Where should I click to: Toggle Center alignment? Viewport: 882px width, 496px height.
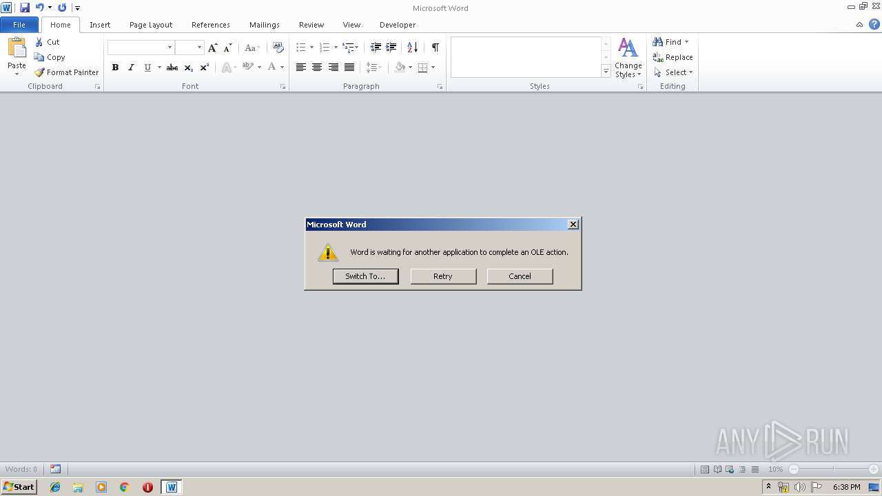point(317,68)
